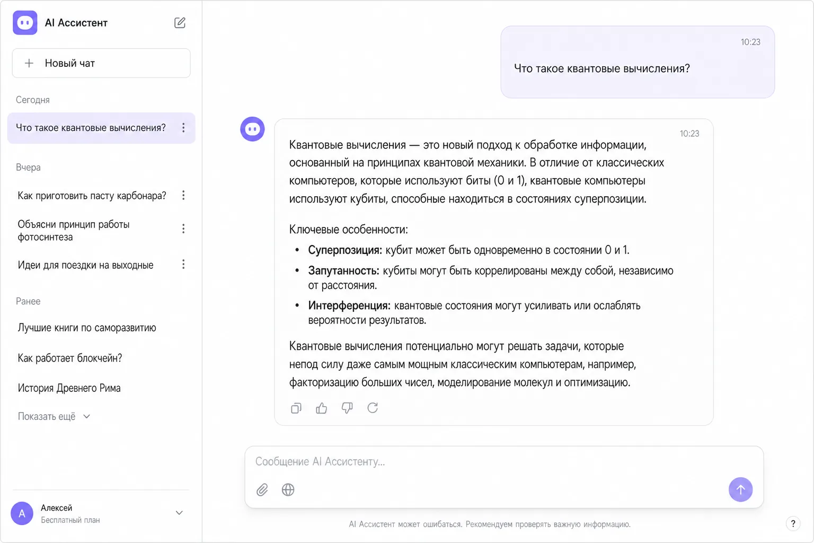Image resolution: width=814 pixels, height=543 pixels.
Task: Open options for Объясни принцип работы фотосинтеза chat
Action: (x=183, y=229)
